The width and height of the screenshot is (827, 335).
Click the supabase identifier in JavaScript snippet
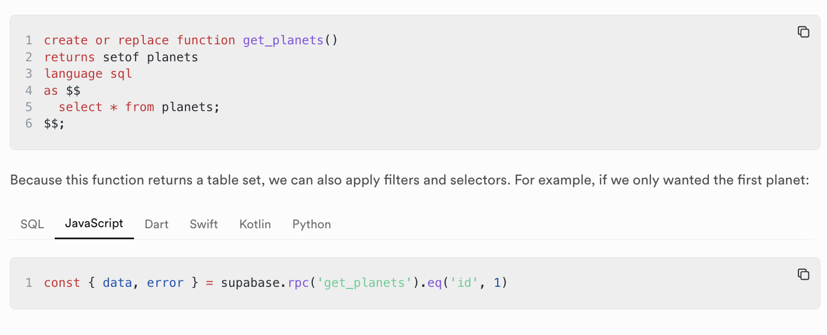coord(251,283)
